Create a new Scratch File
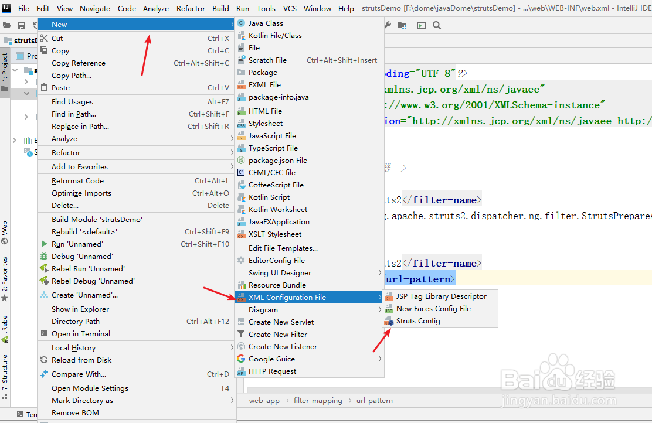The width and height of the screenshot is (652, 423). coord(310,60)
